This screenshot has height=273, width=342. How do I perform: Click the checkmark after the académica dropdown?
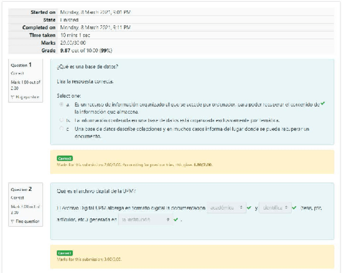249,208
